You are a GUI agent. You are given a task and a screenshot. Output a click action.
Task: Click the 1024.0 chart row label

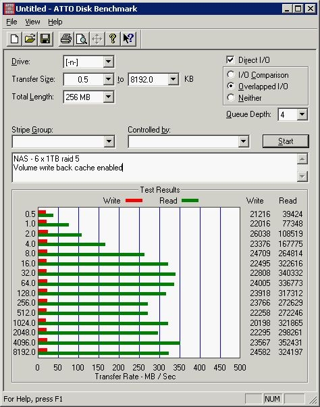tap(24, 323)
